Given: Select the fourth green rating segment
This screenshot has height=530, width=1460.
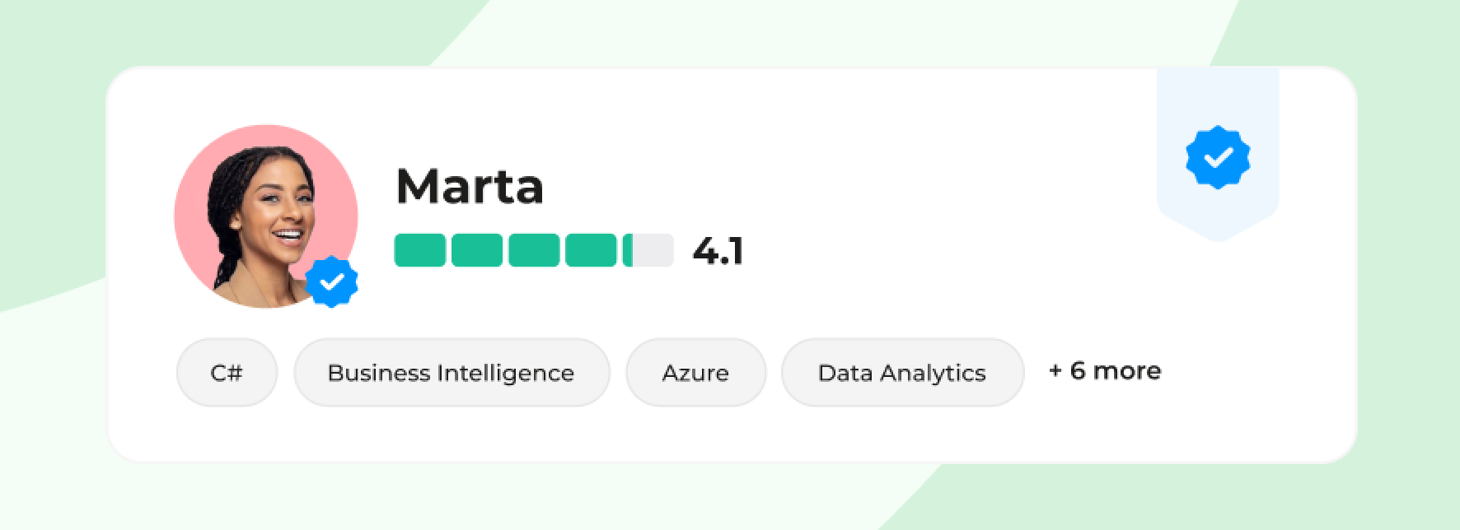Looking at the screenshot, I should 590,250.
